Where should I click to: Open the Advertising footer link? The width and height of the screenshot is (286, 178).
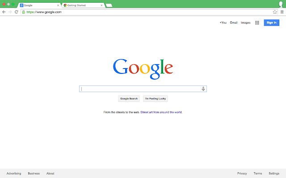(x=14, y=174)
